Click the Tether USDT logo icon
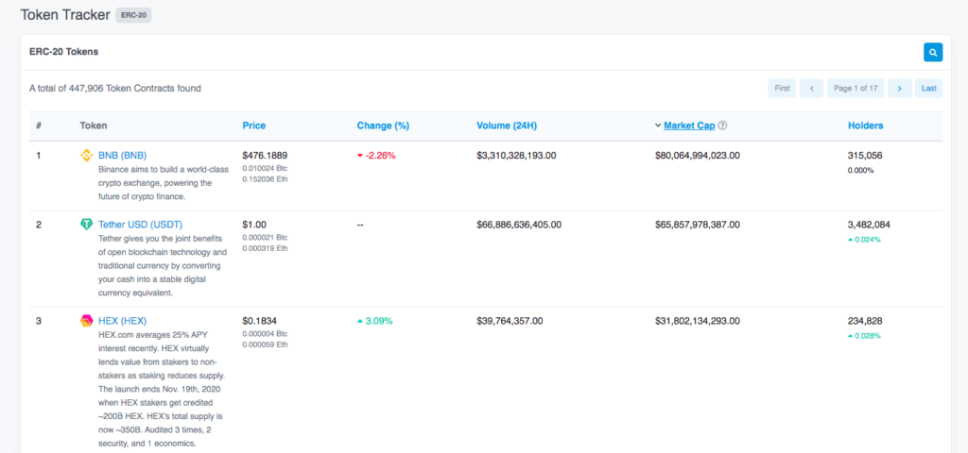The width and height of the screenshot is (968, 453). click(x=86, y=225)
